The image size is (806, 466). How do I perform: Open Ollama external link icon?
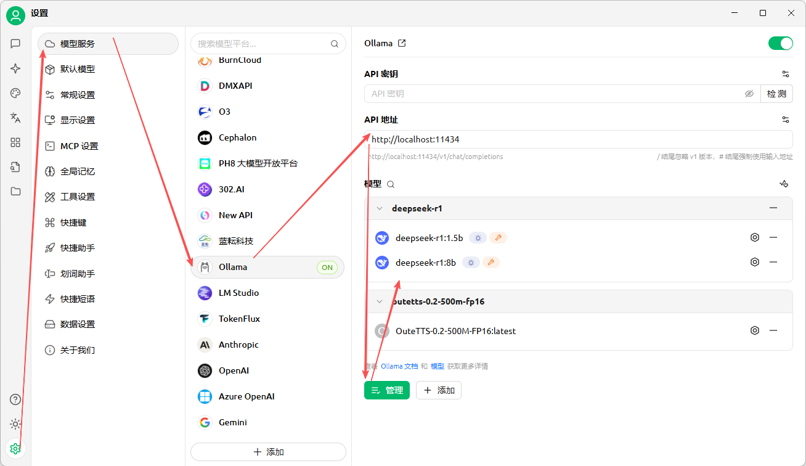402,43
